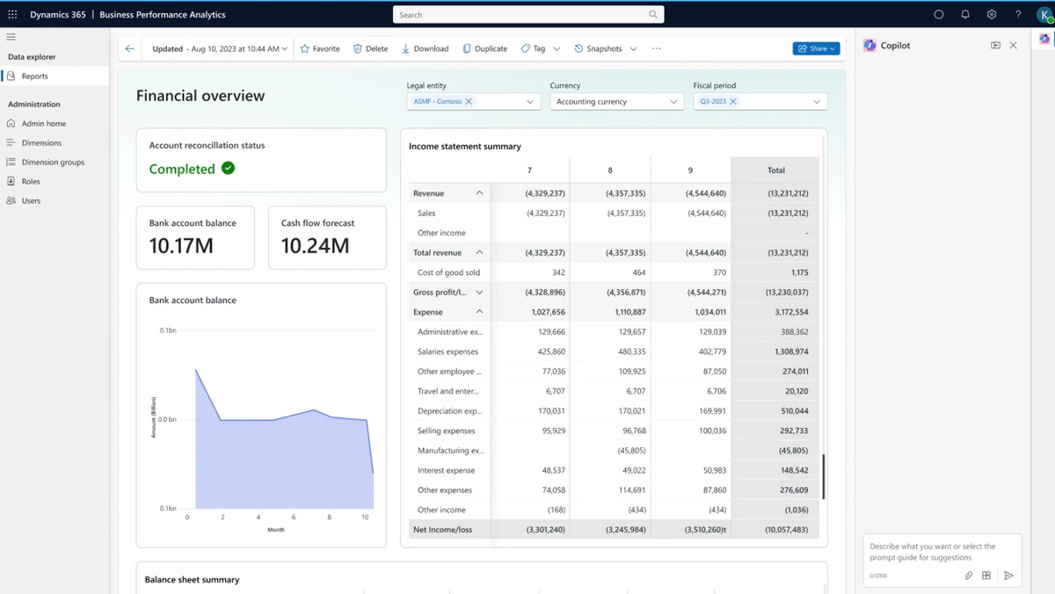The image size is (1055, 594).
Task: Collapse the Expense row group
Action: (x=479, y=312)
